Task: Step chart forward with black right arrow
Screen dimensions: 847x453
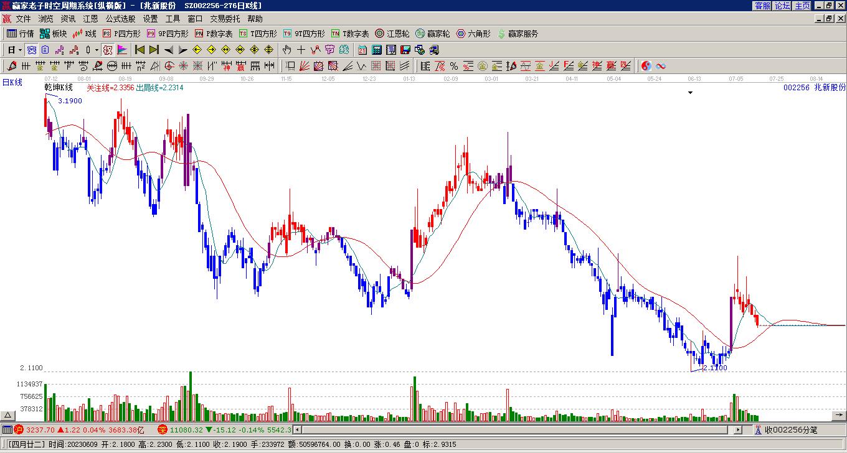Action: click(182, 50)
